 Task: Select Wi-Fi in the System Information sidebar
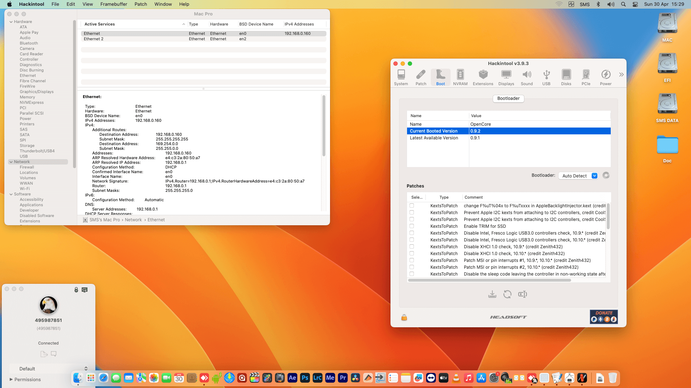(25, 189)
